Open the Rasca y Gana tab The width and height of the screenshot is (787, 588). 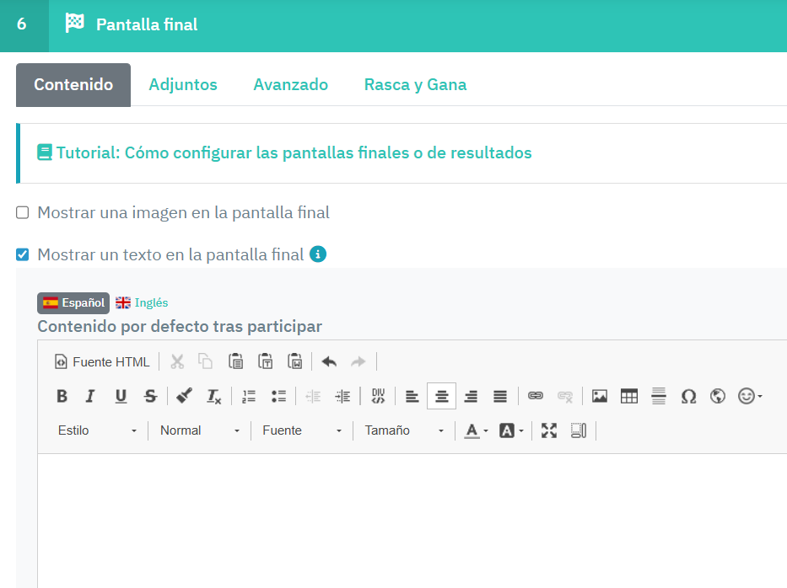click(415, 85)
